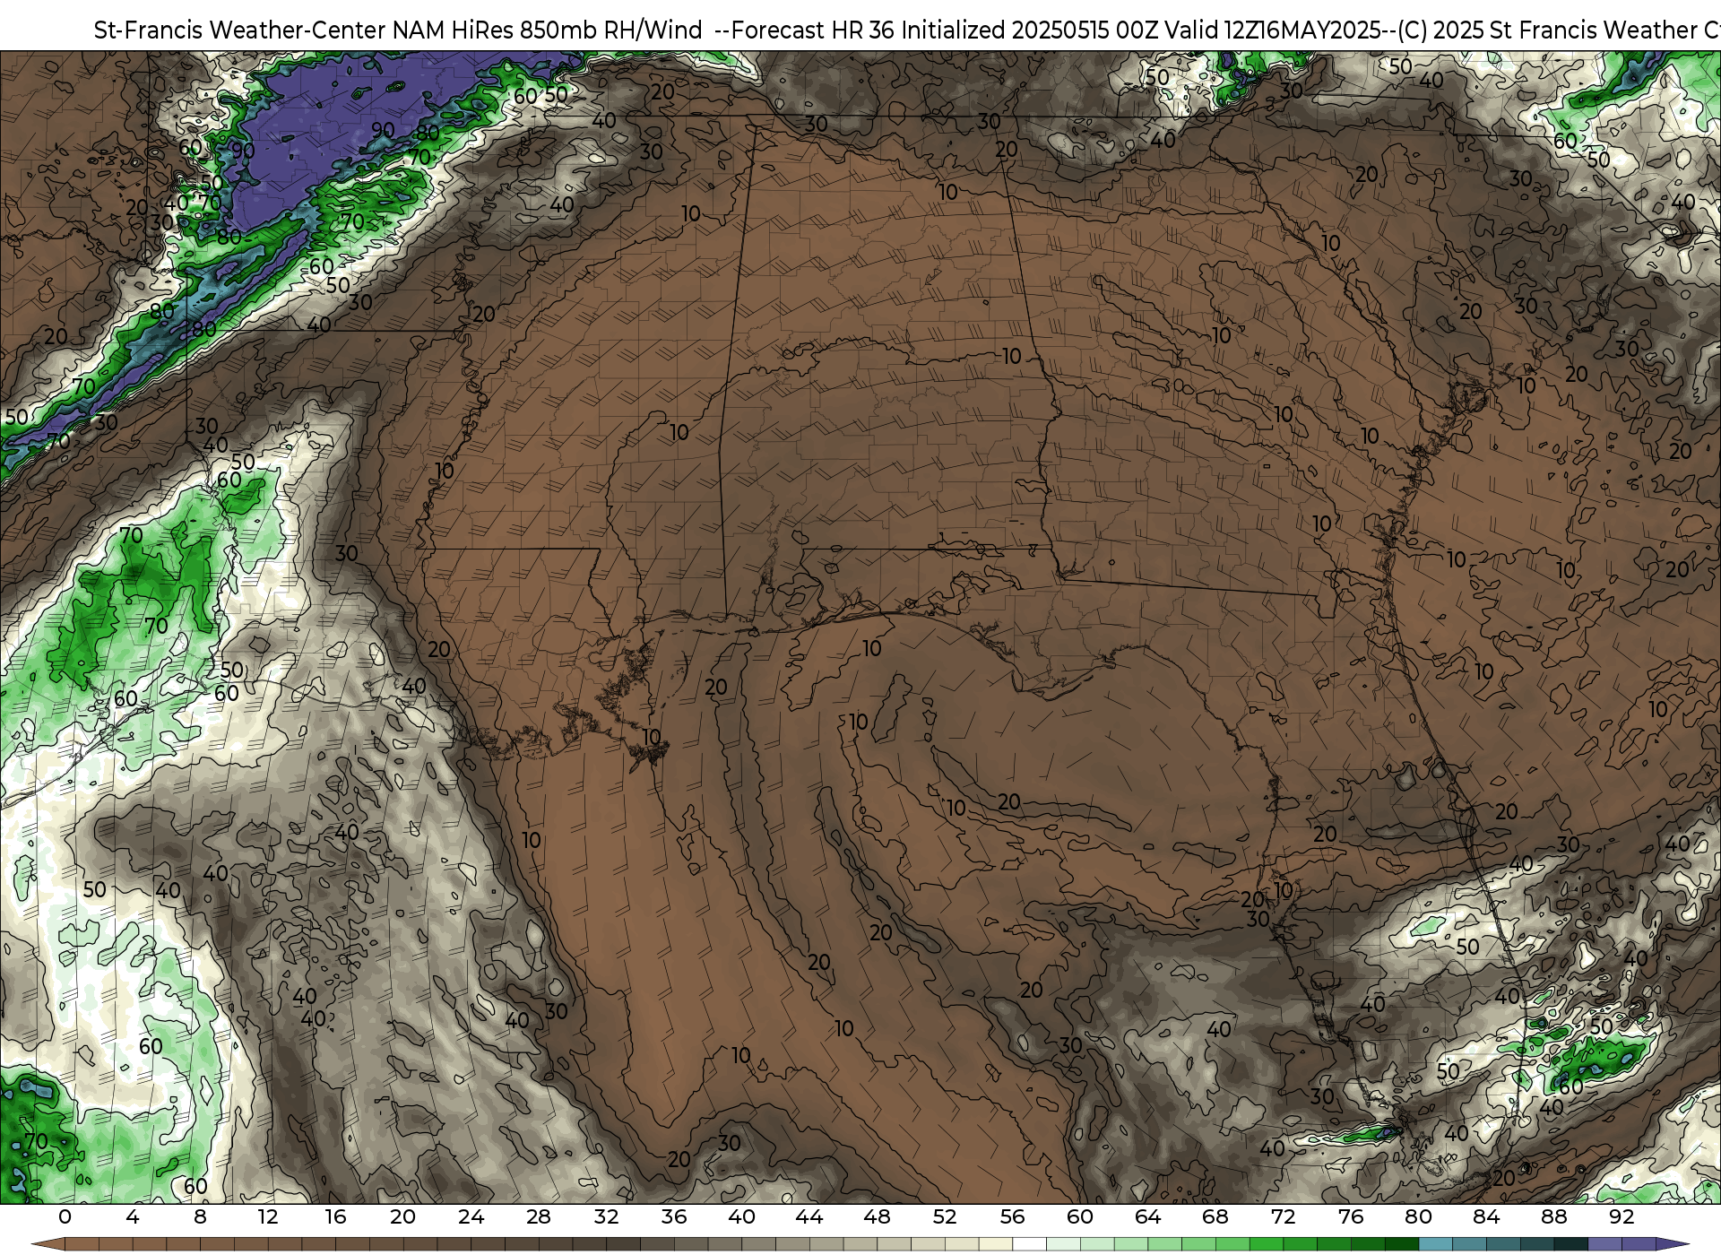The width and height of the screenshot is (1721, 1255).
Task: Click the colorbar tick label "56"
Action: (1012, 1216)
